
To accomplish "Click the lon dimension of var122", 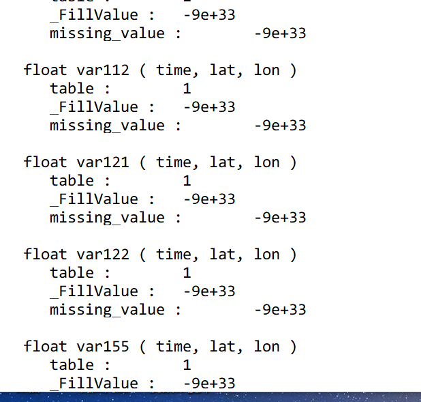I will [266, 255].
